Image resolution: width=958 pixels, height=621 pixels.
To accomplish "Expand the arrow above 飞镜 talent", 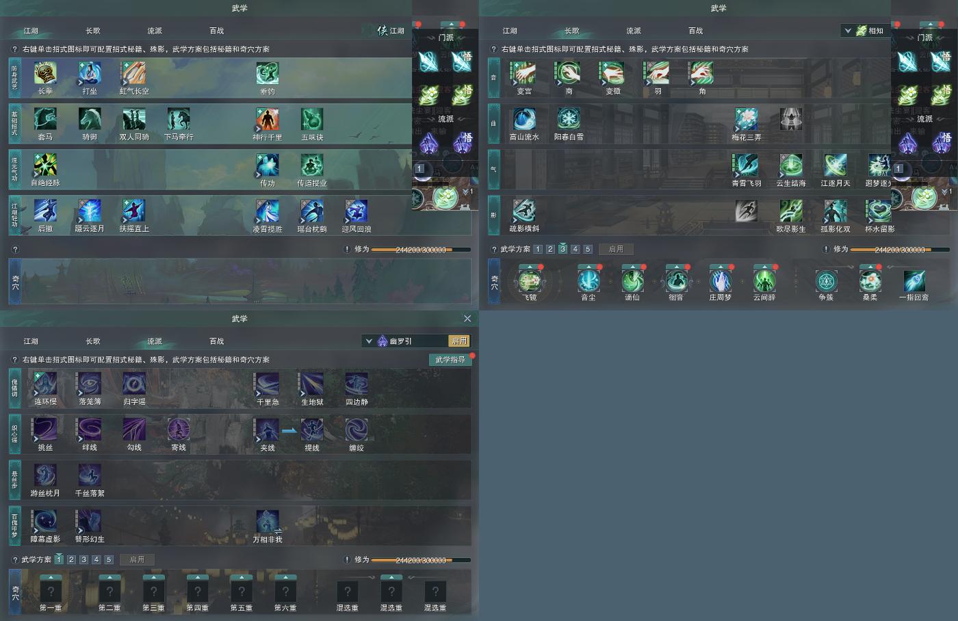I will point(530,267).
